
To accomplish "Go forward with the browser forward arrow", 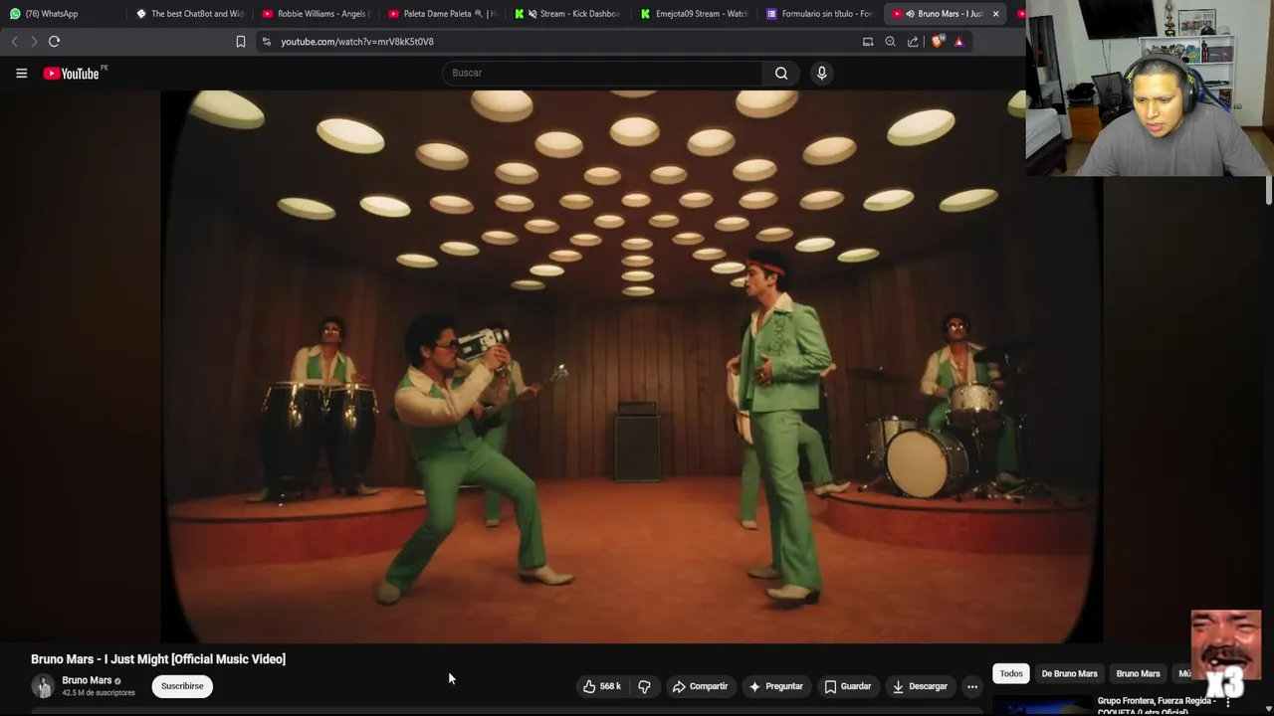I will [33, 42].
